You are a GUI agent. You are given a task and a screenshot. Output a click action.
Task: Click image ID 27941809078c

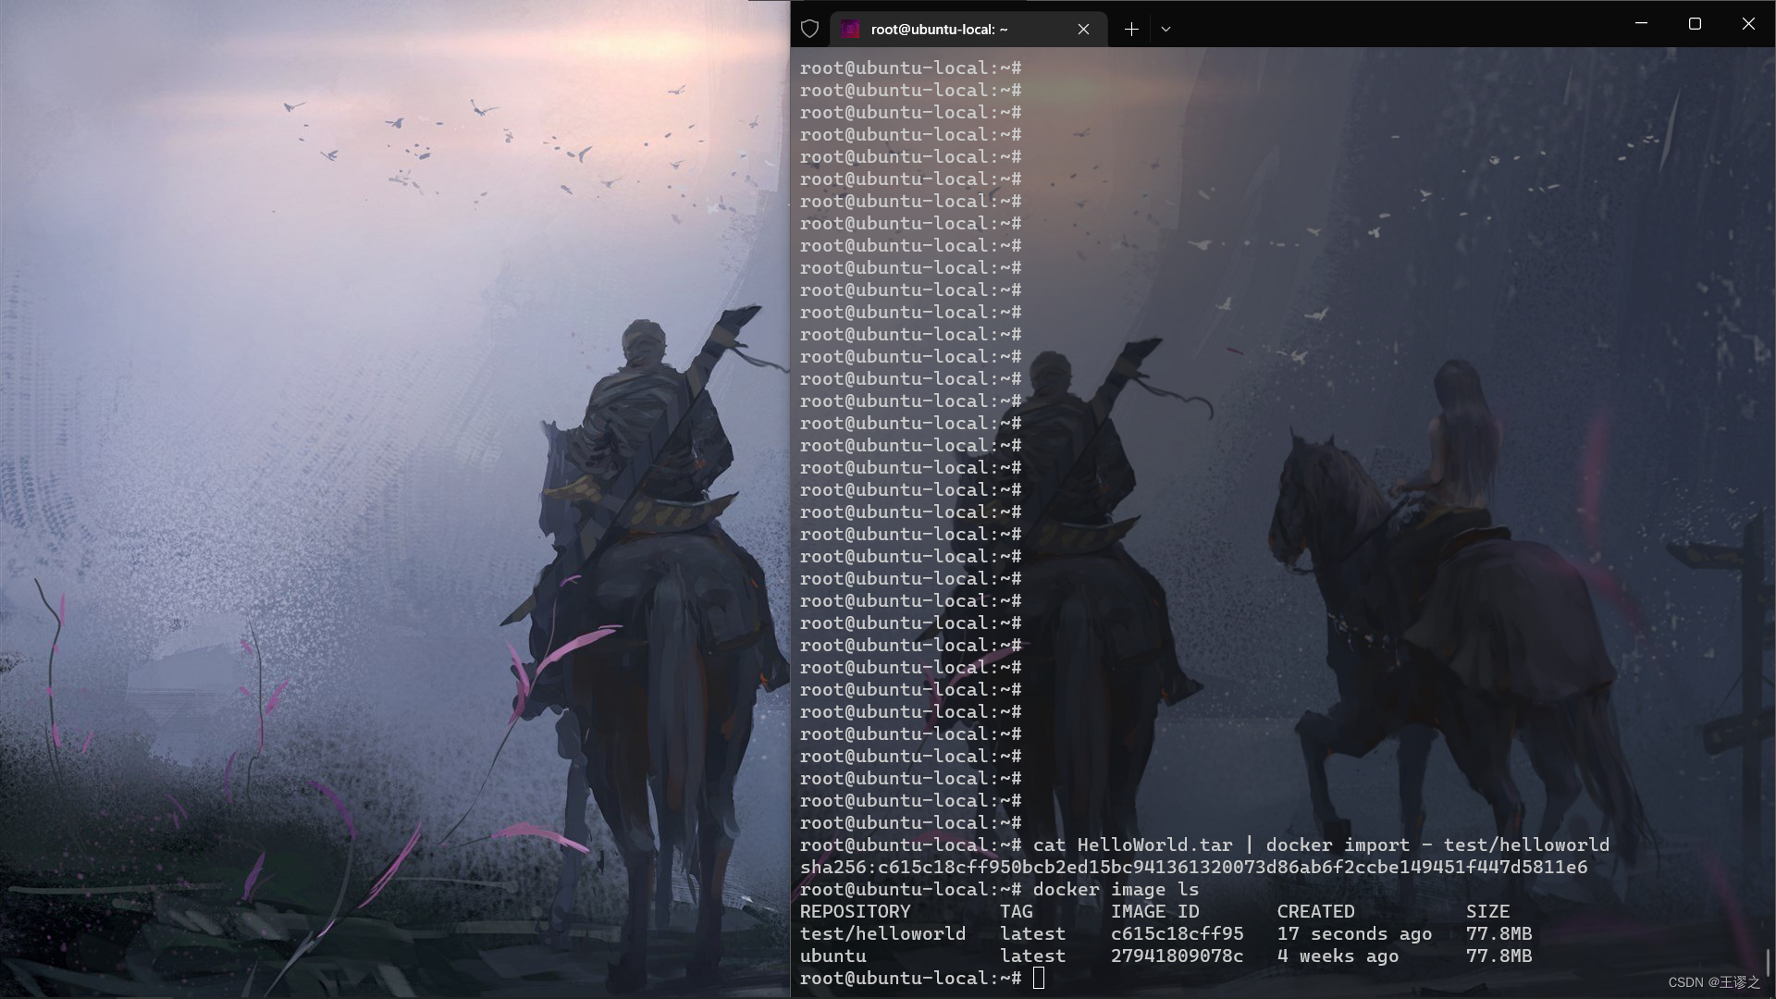(x=1177, y=956)
